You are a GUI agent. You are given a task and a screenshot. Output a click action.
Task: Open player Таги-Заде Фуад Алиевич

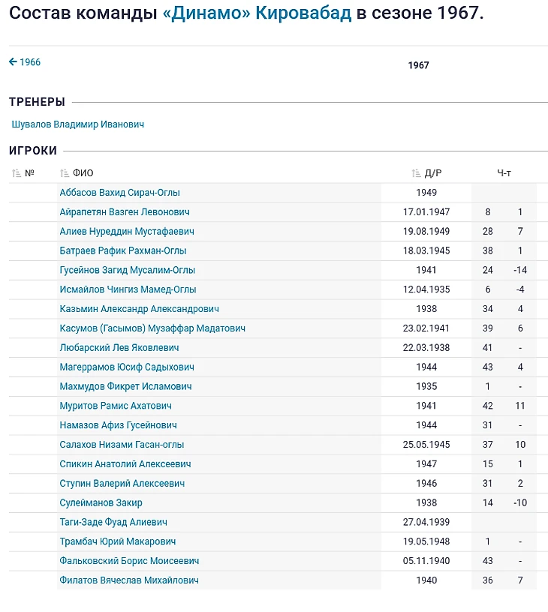tap(113, 522)
